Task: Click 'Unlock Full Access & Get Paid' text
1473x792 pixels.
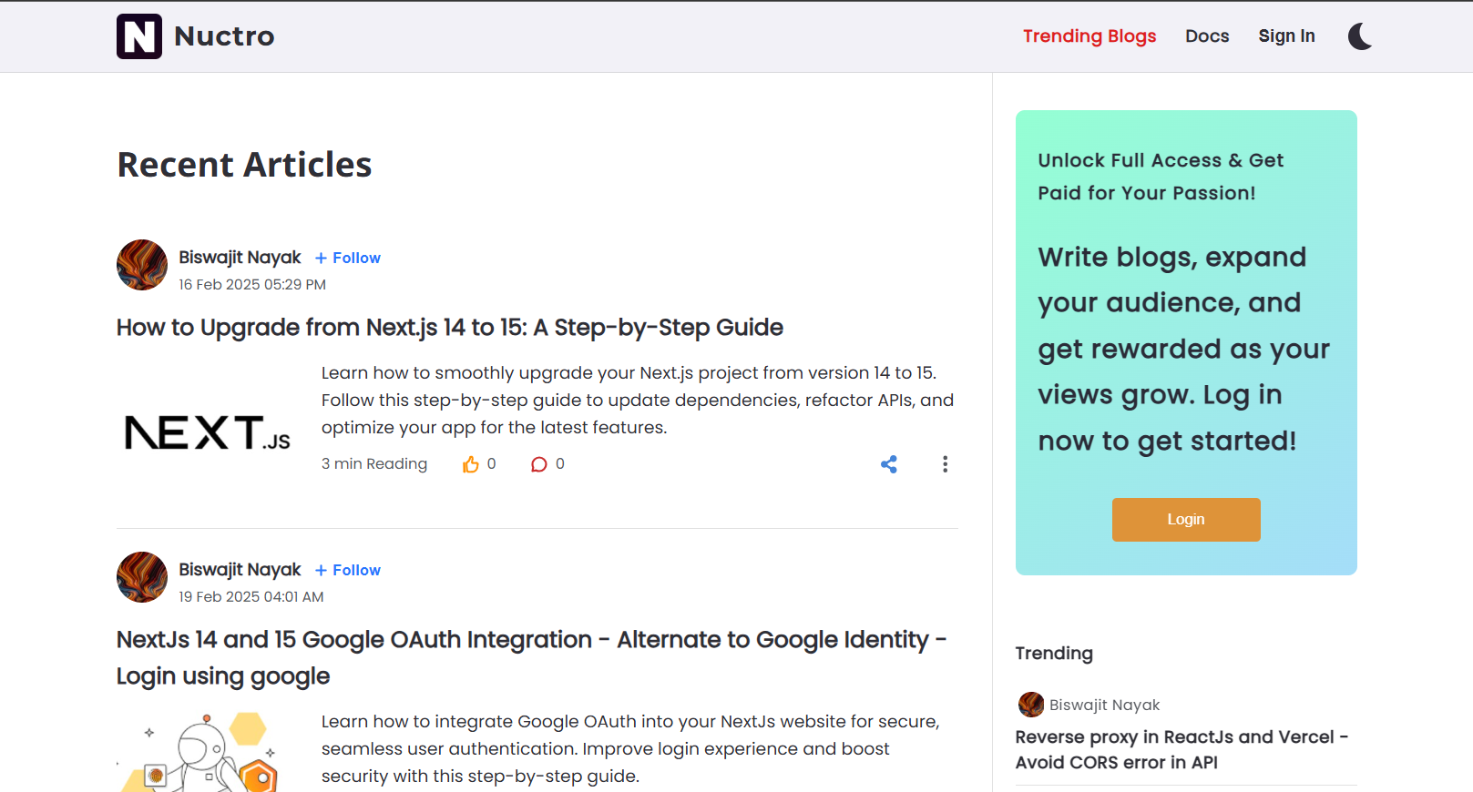Action: click(x=1161, y=177)
